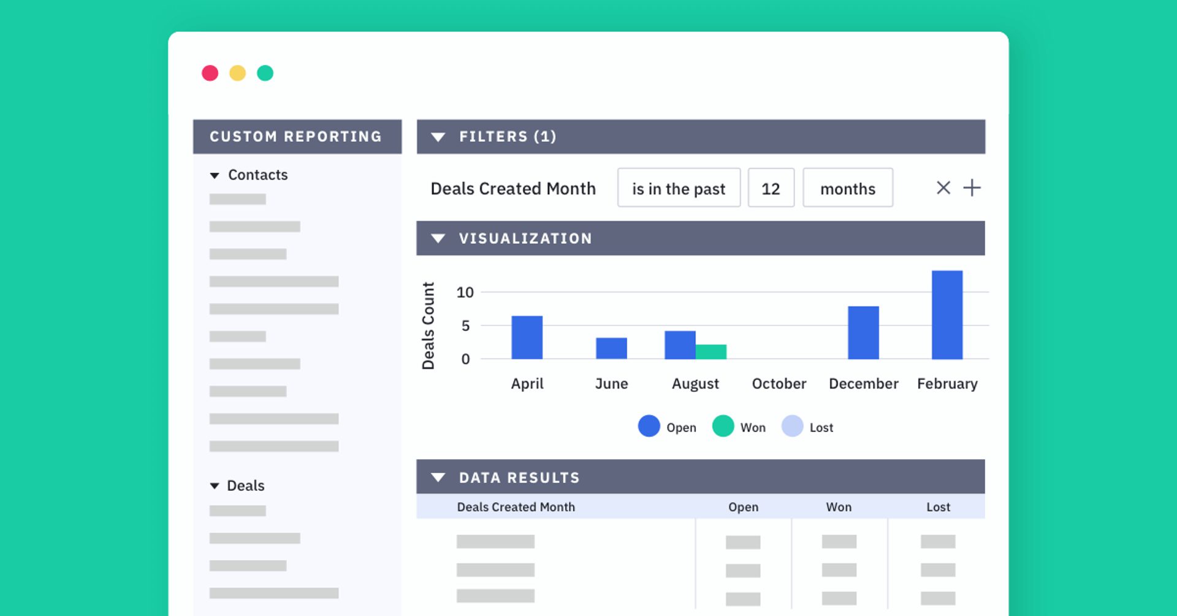Click the February Open bar in chart
1177x616 pixels.
(x=947, y=315)
